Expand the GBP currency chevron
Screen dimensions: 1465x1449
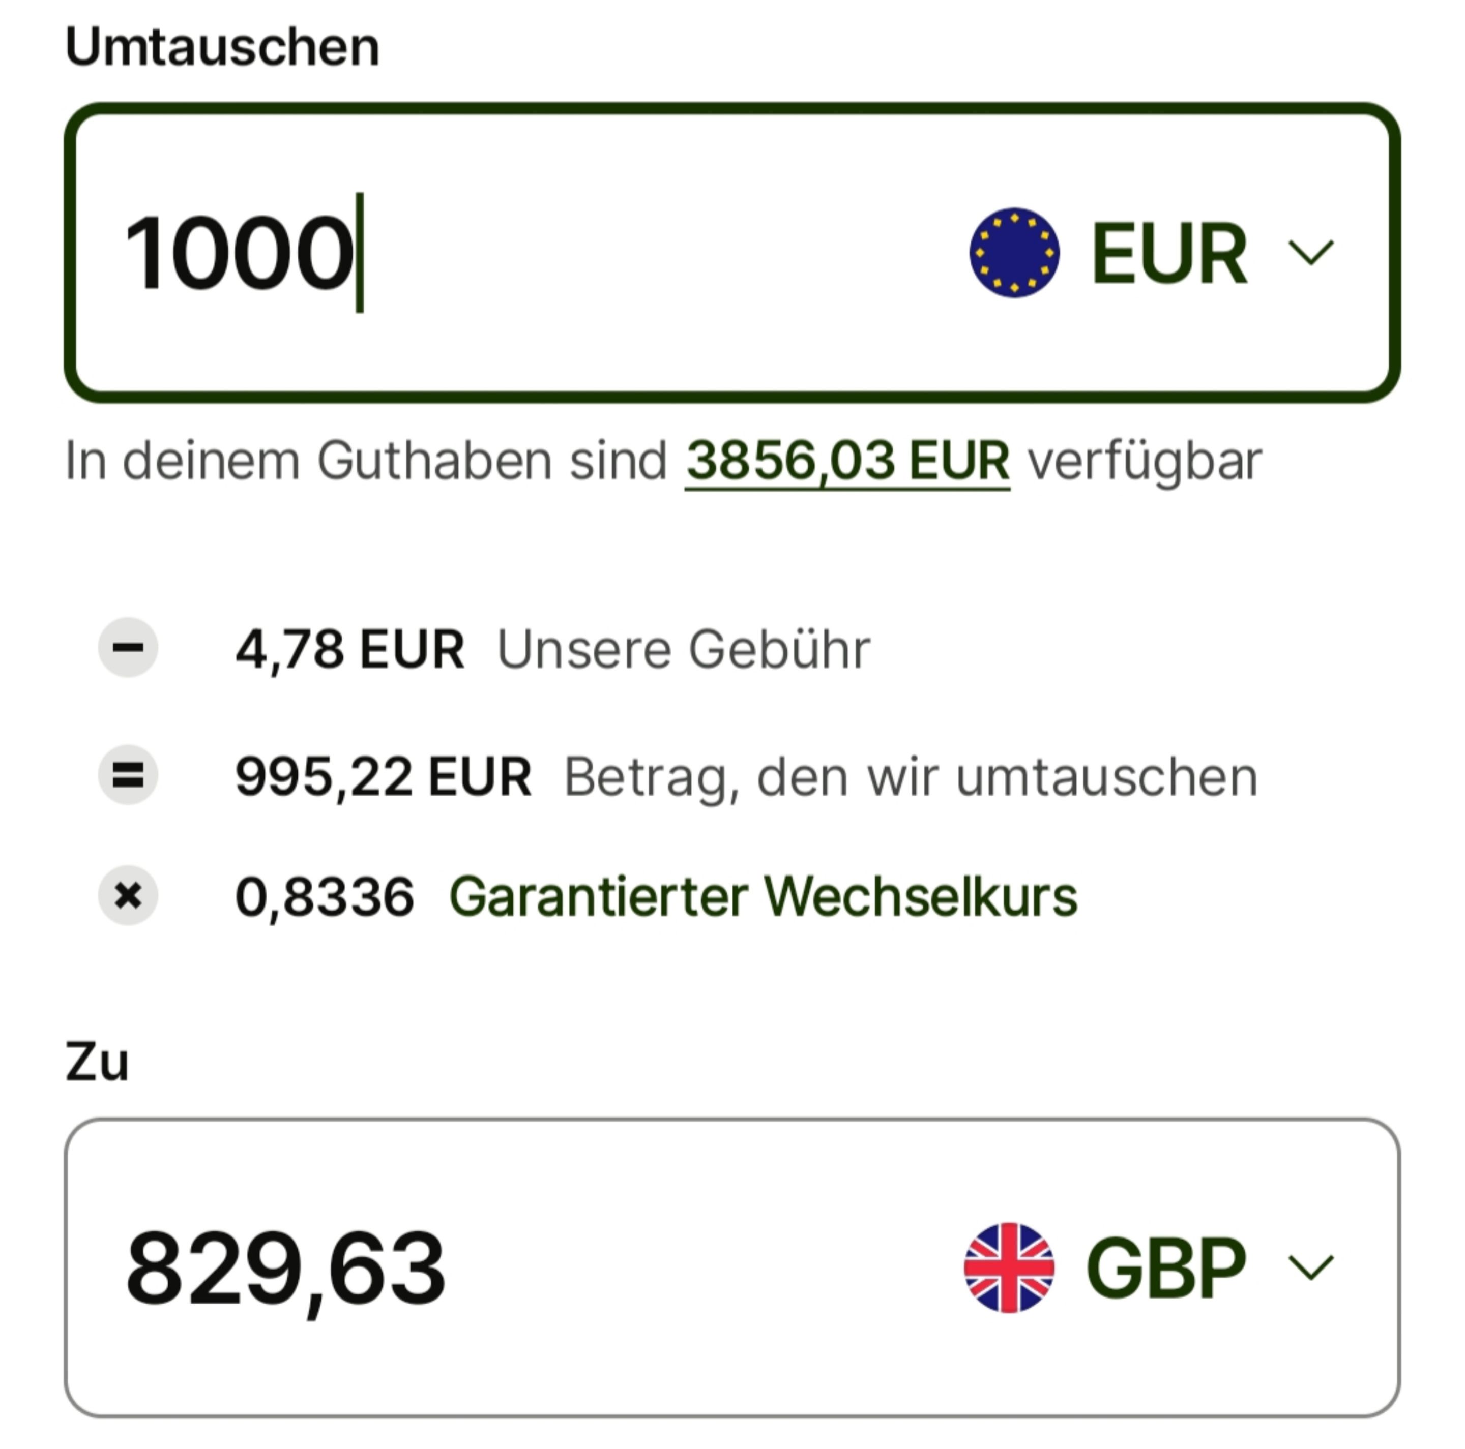point(1311,1268)
